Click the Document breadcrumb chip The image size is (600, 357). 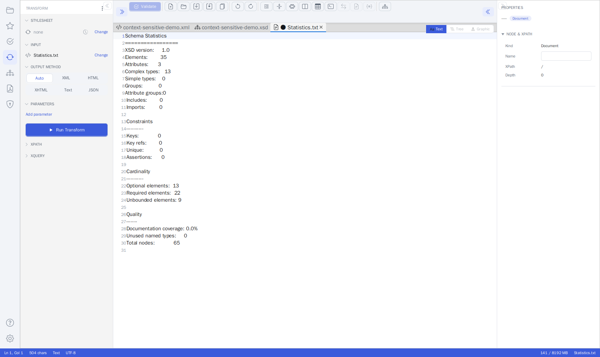(520, 19)
